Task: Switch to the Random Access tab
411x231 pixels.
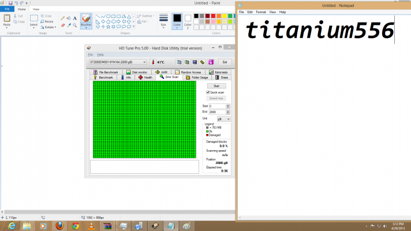Action: [x=188, y=72]
